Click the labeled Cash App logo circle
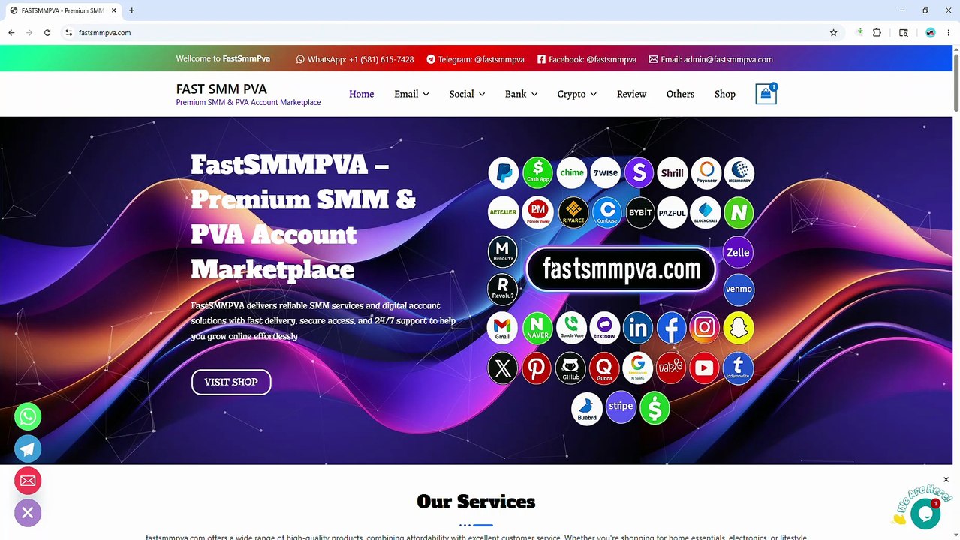This screenshot has height=540, width=960. [x=538, y=172]
